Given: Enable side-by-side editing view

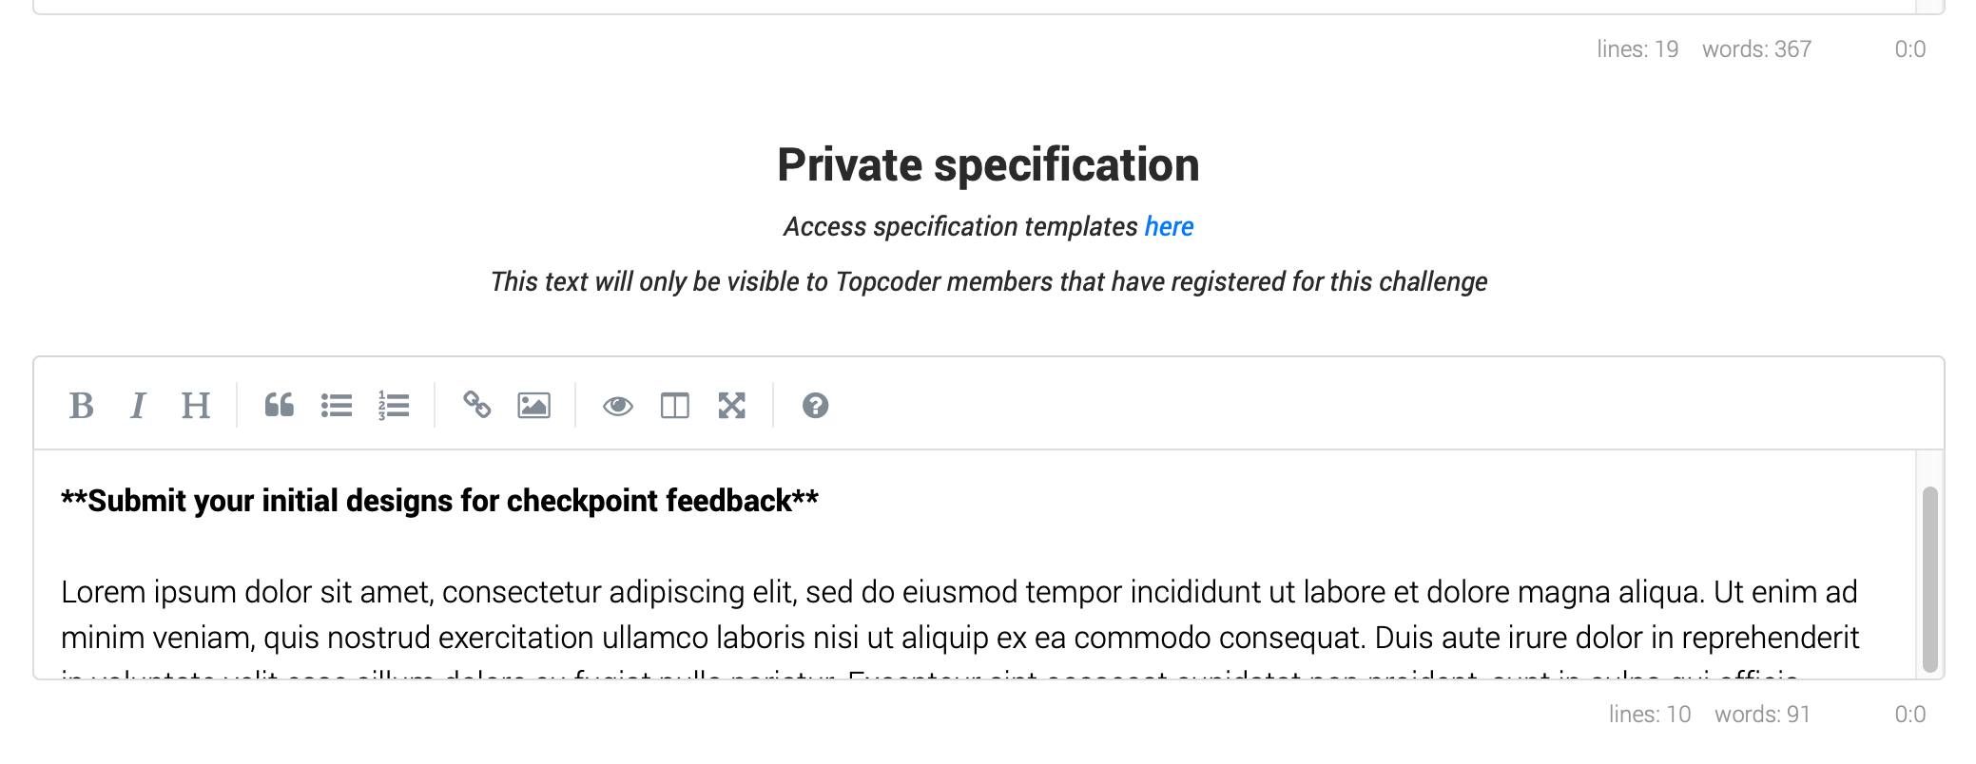Looking at the screenshot, I should coord(675,406).
